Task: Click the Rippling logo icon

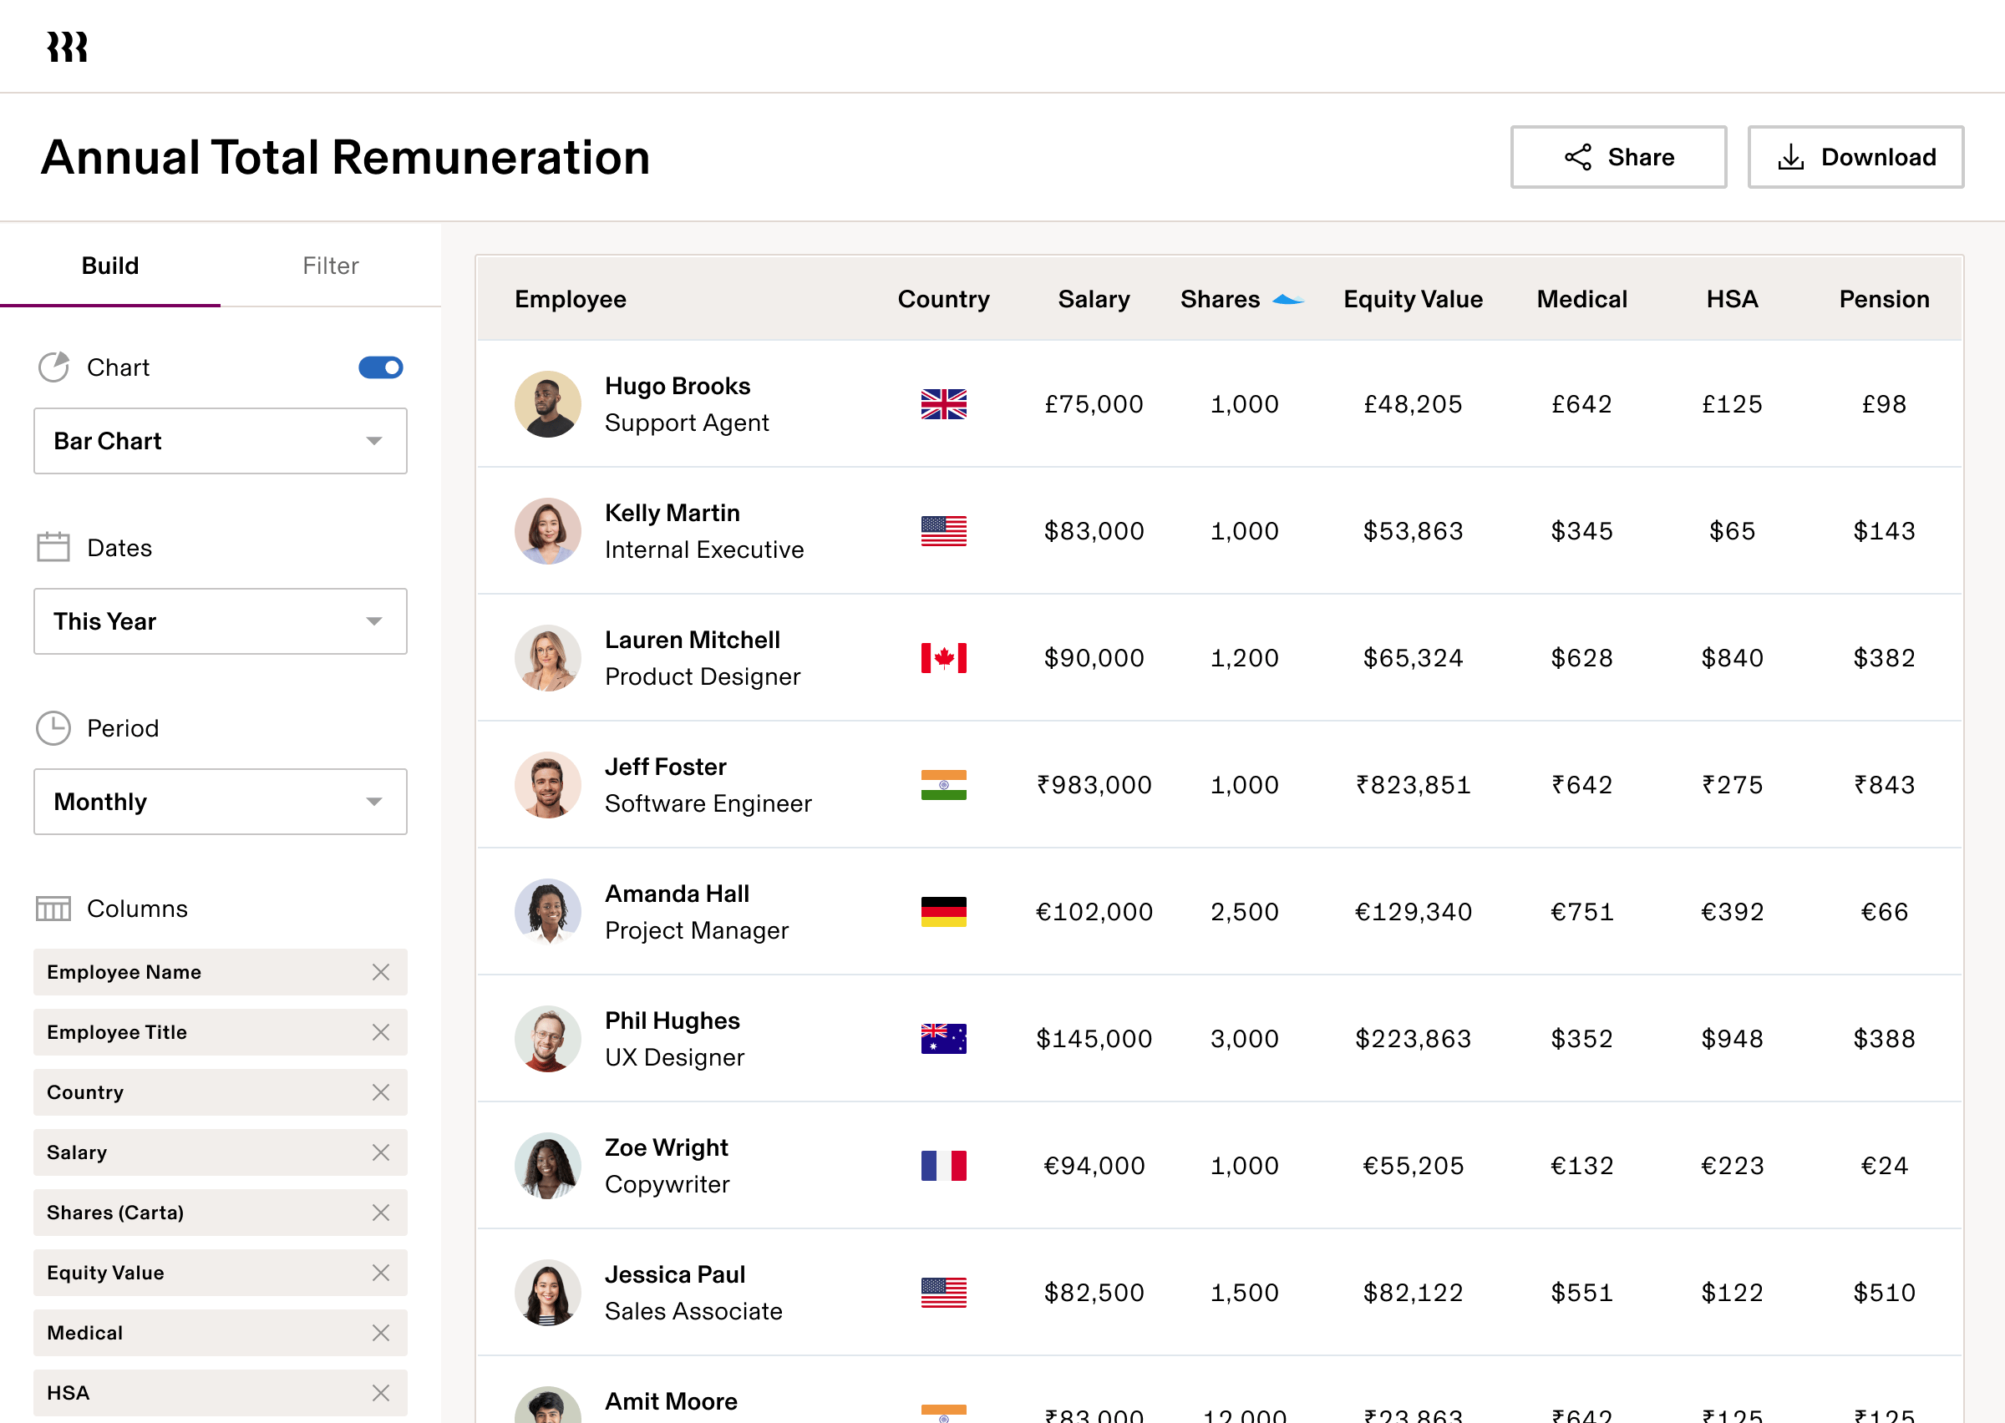Action: point(68,48)
